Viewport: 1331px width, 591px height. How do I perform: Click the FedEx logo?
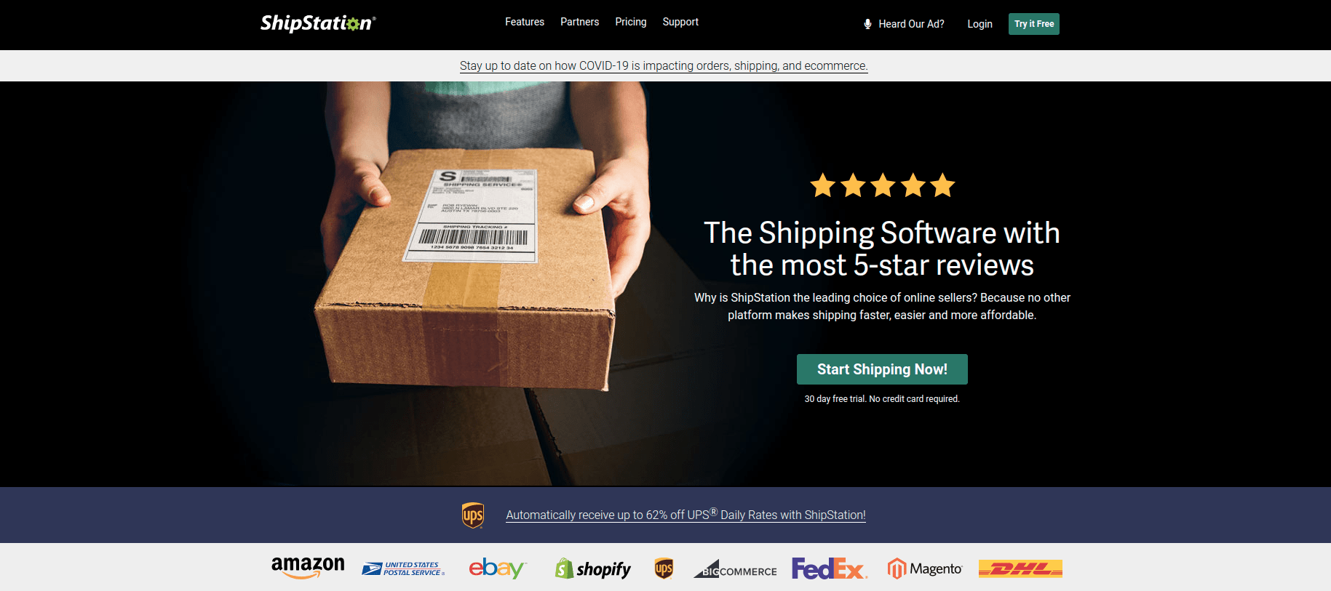(x=830, y=568)
